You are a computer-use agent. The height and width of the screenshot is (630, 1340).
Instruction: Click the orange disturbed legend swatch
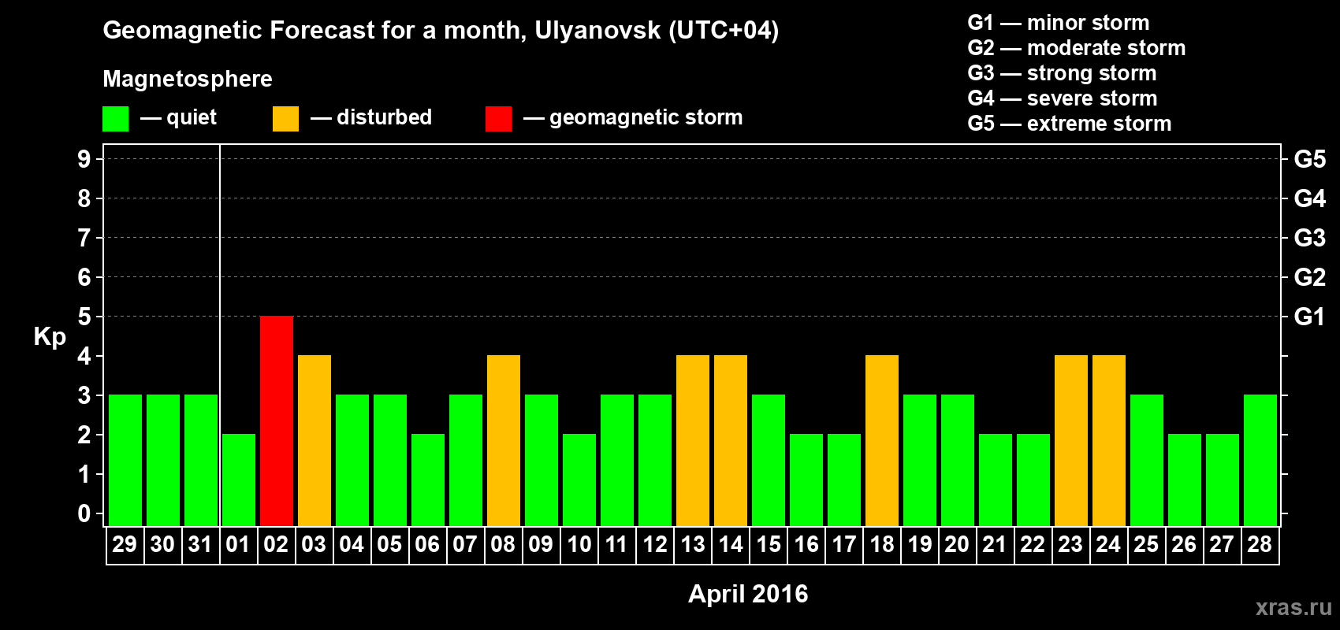click(x=286, y=119)
